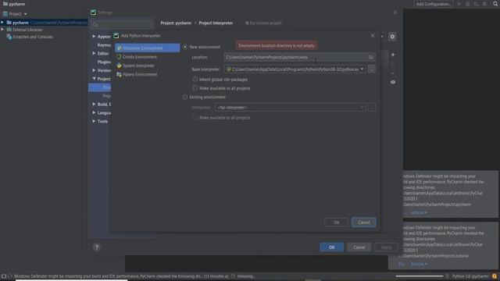Viewport: 500px width, 281px height.
Task: Select Pipenv Environment option
Action: coord(140,74)
